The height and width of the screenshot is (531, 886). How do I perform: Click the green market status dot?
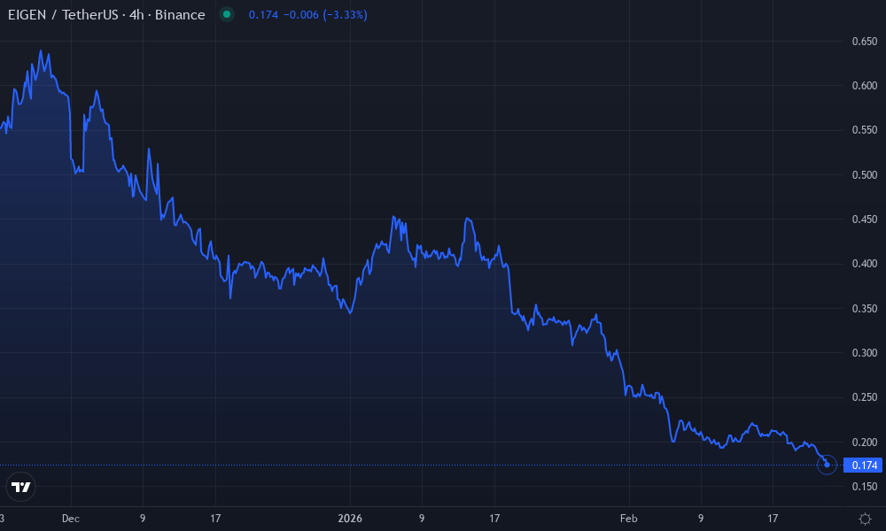click(x=229, y=14)
